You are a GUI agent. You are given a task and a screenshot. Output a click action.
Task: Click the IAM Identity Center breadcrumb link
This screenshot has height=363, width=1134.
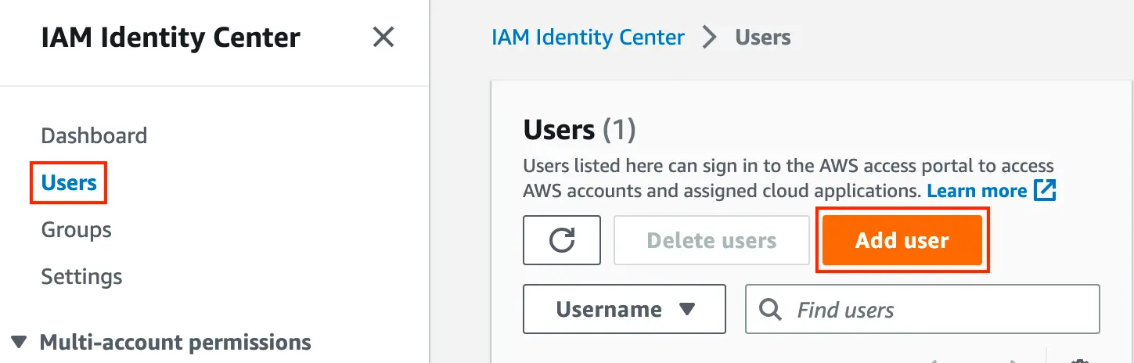tap(588, 37)
